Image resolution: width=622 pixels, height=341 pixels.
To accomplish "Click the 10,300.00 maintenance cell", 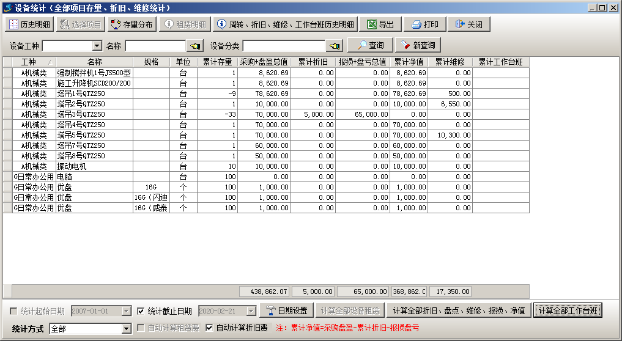I will coord(450,135).
